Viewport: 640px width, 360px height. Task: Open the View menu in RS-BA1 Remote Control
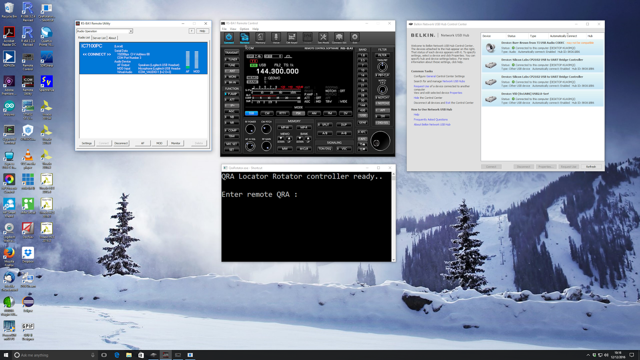coord(233,29)
